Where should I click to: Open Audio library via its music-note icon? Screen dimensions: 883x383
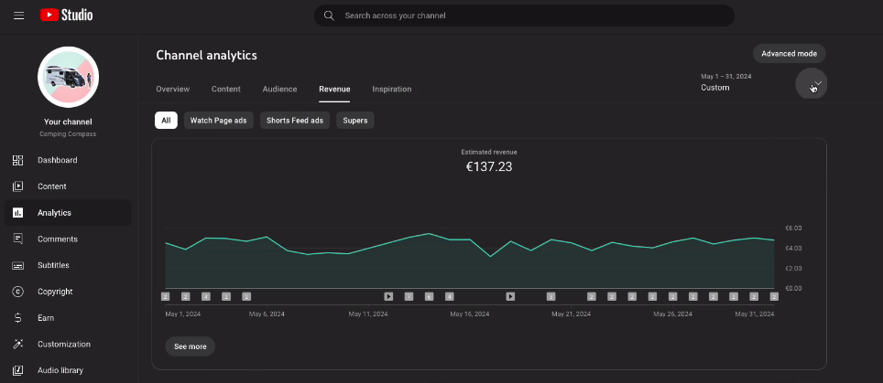point(18,370)
